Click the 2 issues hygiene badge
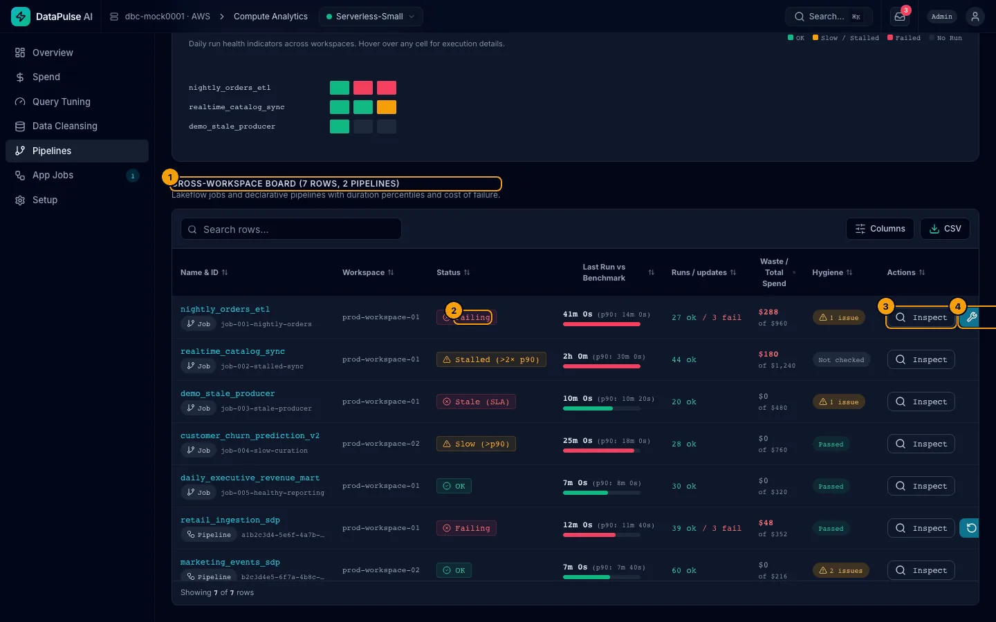Screen dimensions: 996x622 pyautogui.click(x=840, y=570)
